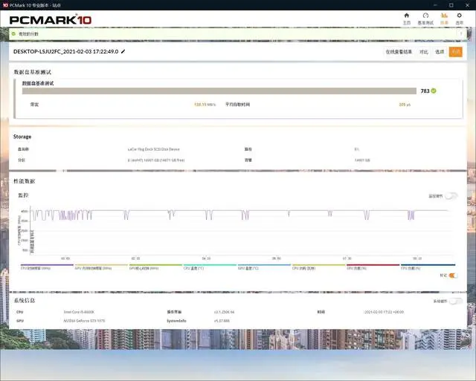This screenshot has height=381, width=476.
Task: Toggle GPU core clock legend series
Action: tap(155, 267)
